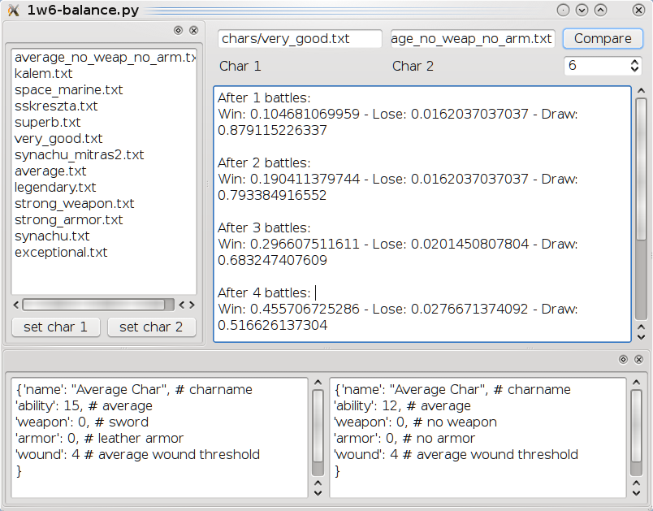
Task: Click the Char 1 path input field
Action: (300, 38)
